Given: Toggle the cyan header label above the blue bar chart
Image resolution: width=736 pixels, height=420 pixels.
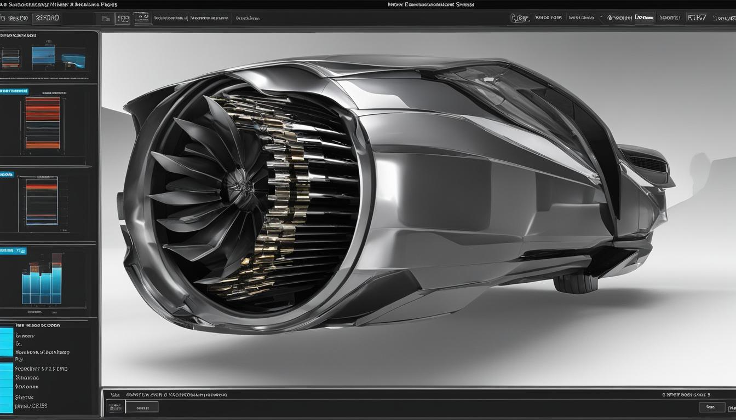Looking at the screenshot, I should (x=13, y=250).
